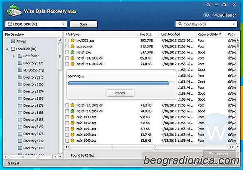Click the green status icon for install.exe
This screenshot has width=243, height=170.
pos(73,52)
